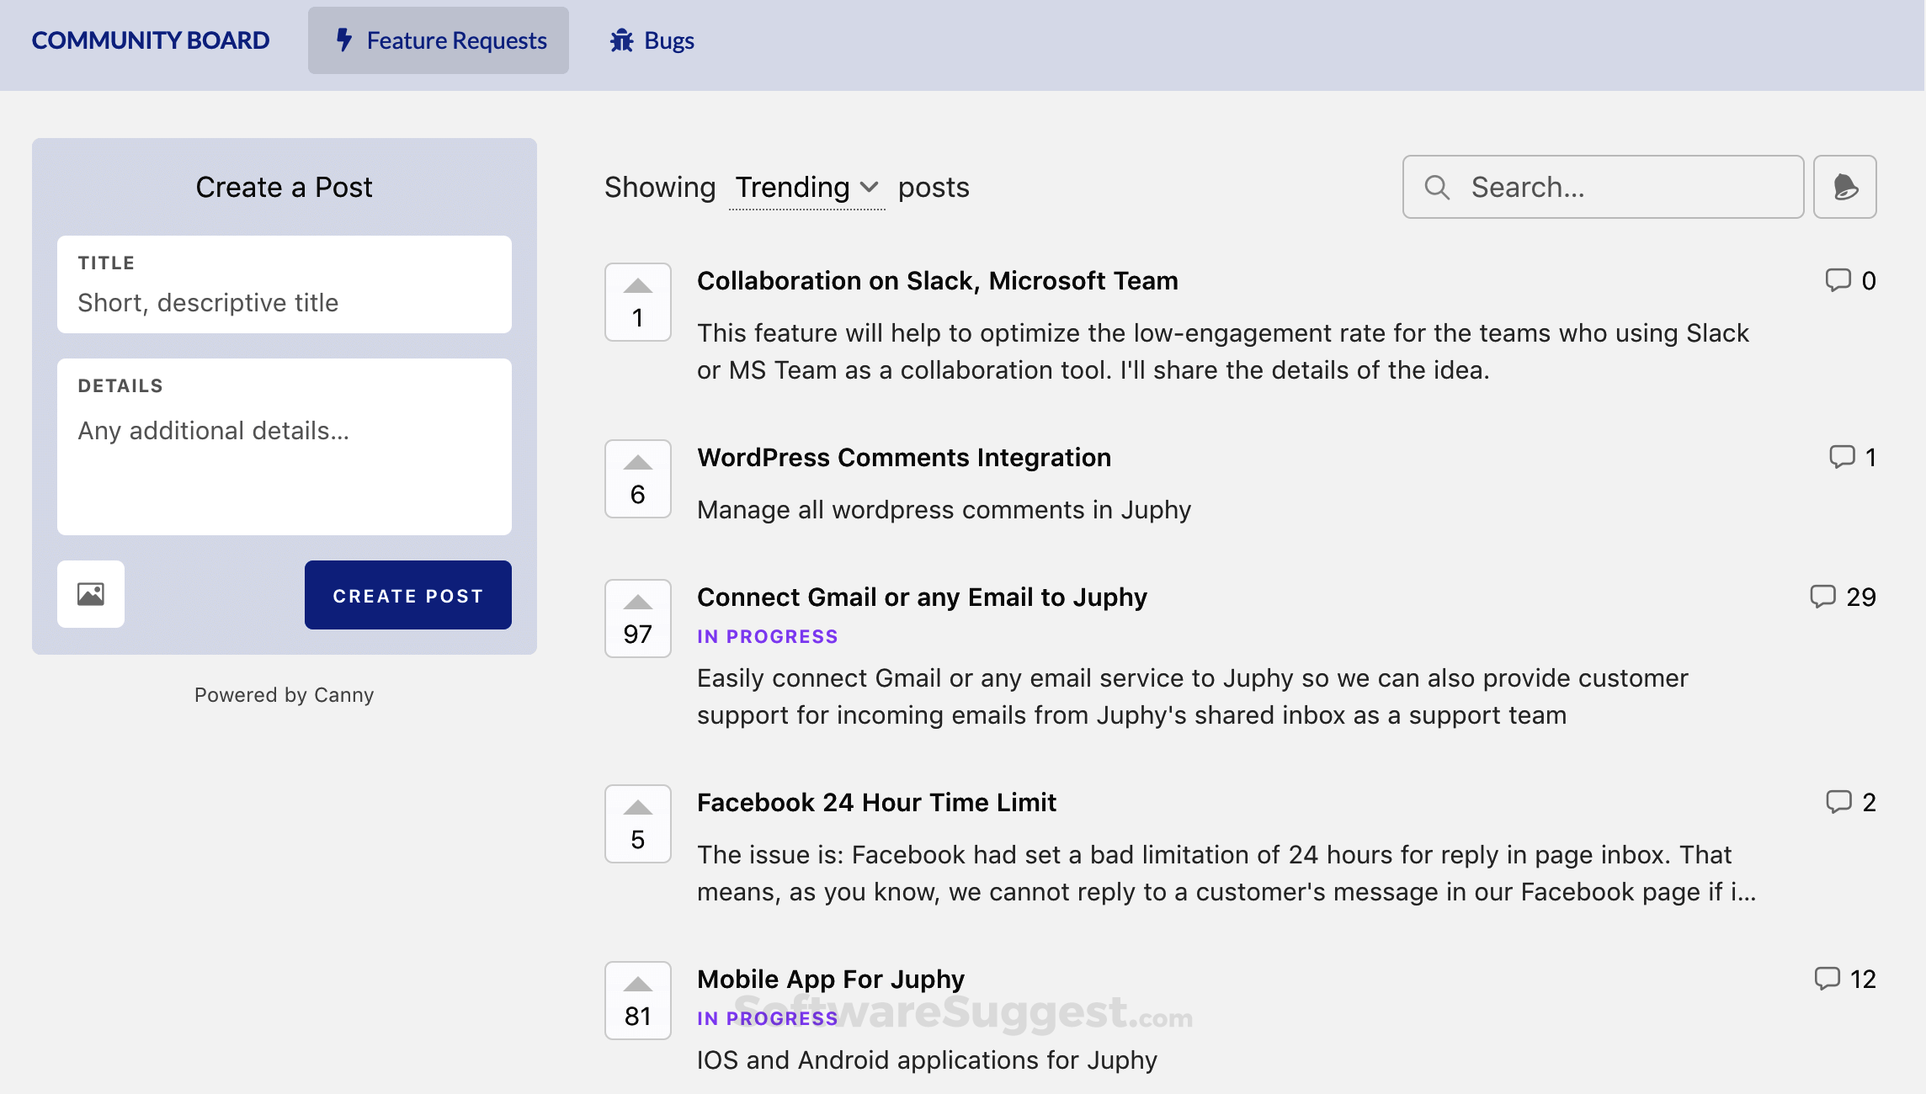The image size is (1926, 1094).
Task: Open the Trending sort dropdown
Action: 806,187
